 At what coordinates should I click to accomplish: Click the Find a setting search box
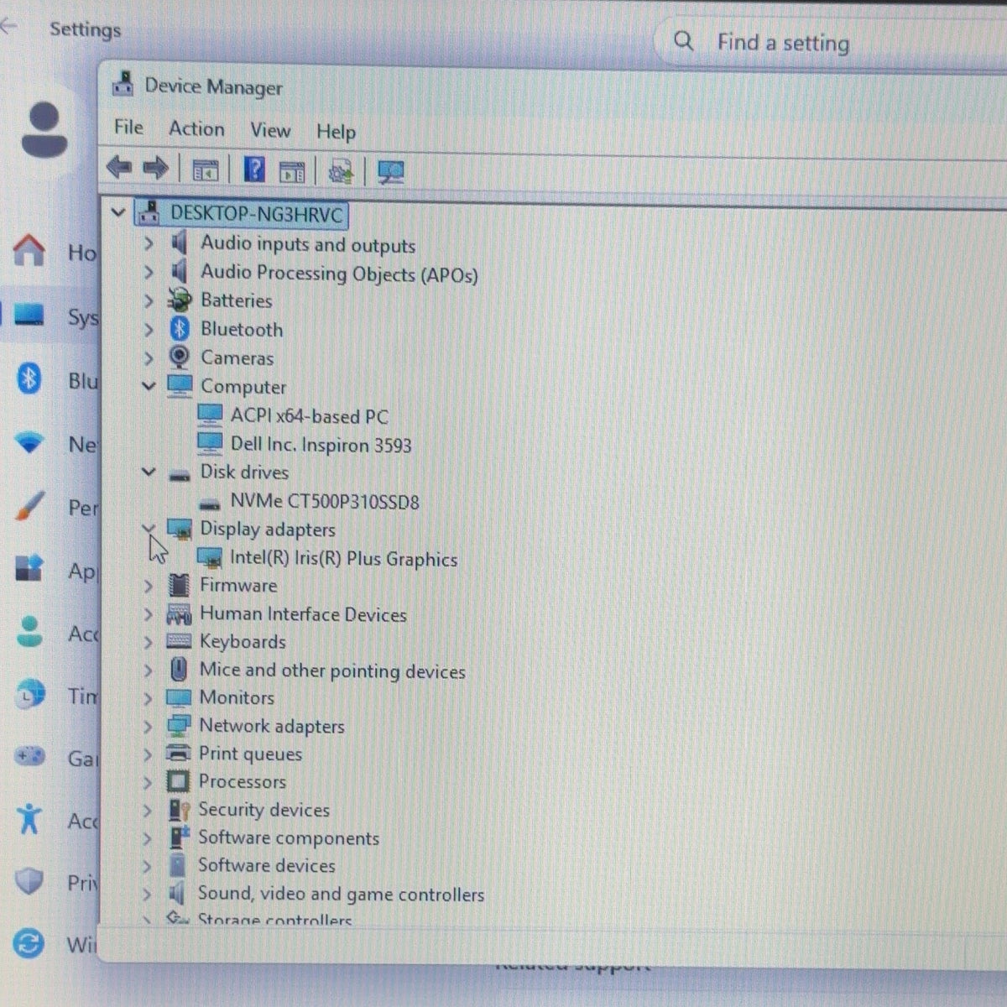tap(831, 42)
